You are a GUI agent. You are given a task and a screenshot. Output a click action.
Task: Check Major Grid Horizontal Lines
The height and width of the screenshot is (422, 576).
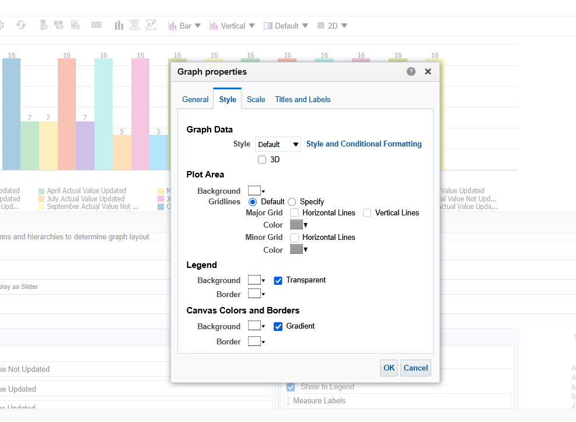coord(294,213)
